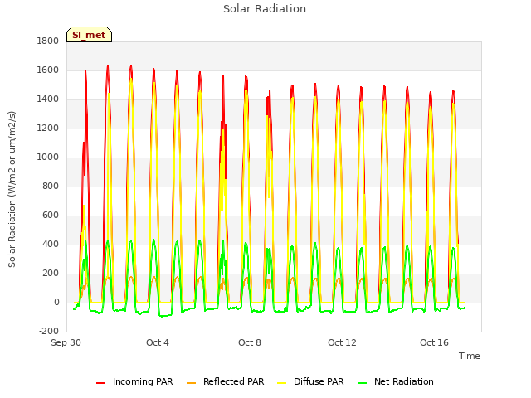
Task: Click the Oct 12 x-axis tick label
Action: click(x=342, y=342)
